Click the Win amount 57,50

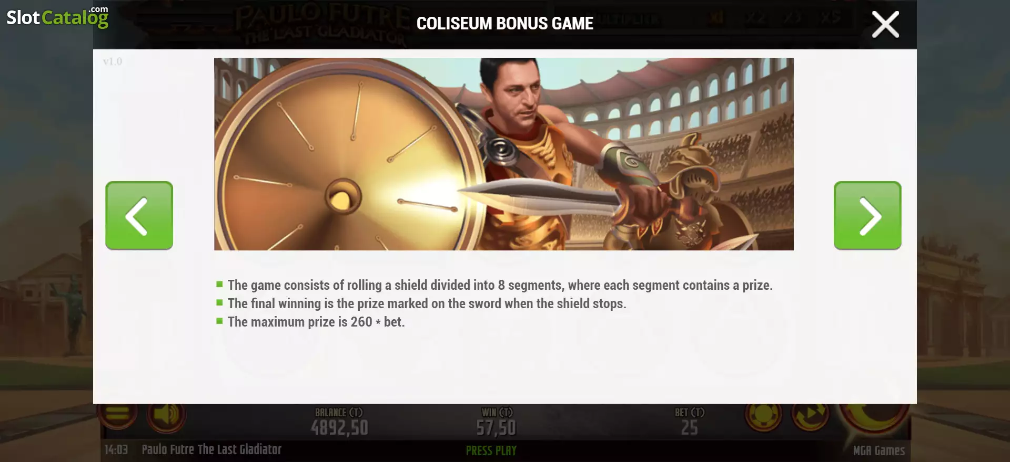[x=497, y=428]
